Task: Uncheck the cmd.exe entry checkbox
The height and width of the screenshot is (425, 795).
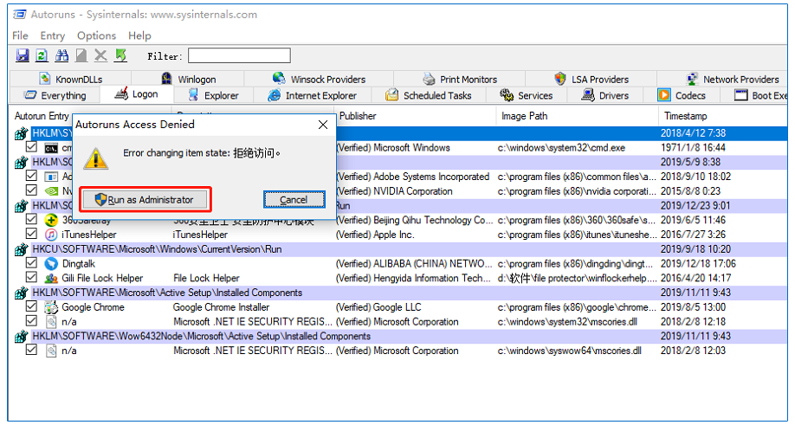Action: click(x=31, y=147)
